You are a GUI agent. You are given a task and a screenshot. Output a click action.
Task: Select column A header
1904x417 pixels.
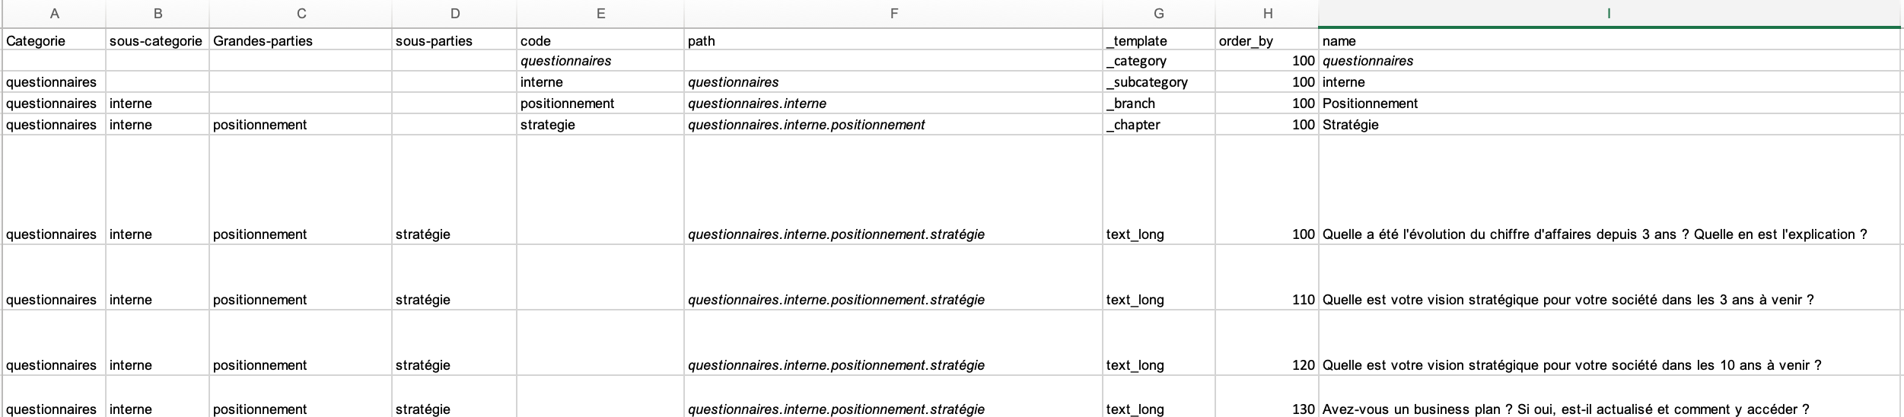[54, 14]
